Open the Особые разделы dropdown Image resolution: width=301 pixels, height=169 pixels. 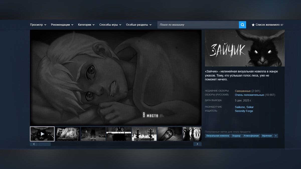point(139,25)
